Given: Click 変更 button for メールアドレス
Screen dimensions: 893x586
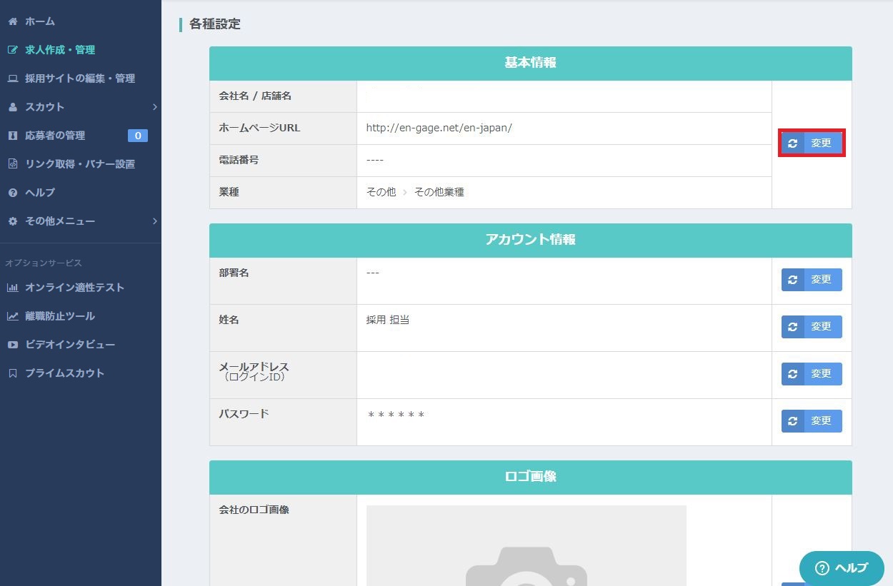Looking at the screenshot, I should [x=812, y=374].
